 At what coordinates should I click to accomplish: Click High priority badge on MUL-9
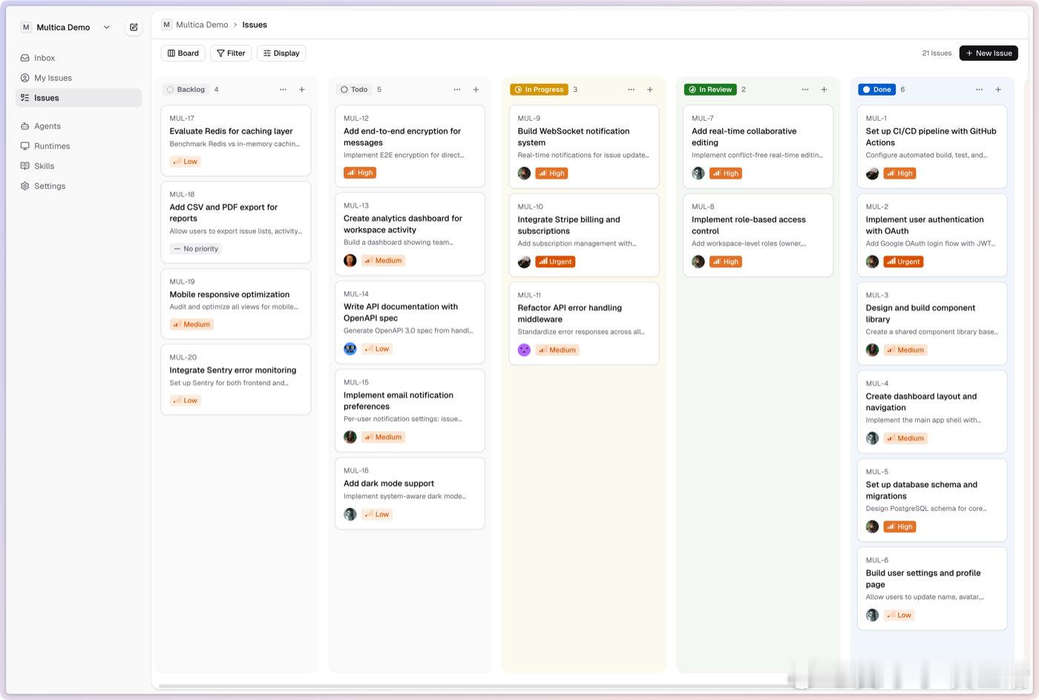551,174
